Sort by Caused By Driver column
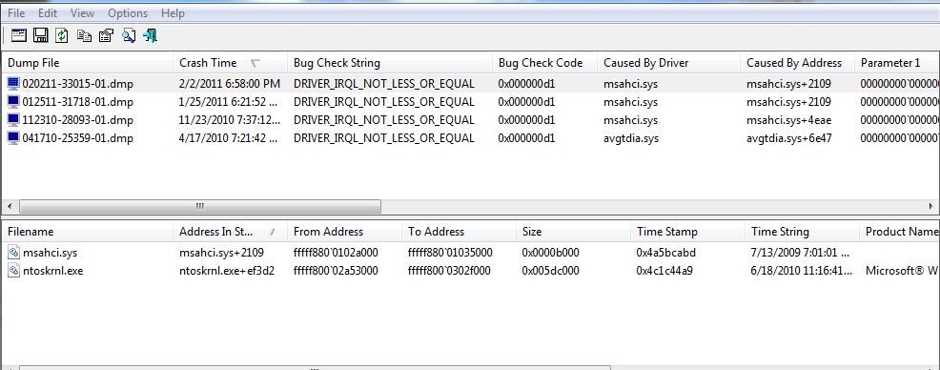This screenshot has height=370, width=940. 668,63
